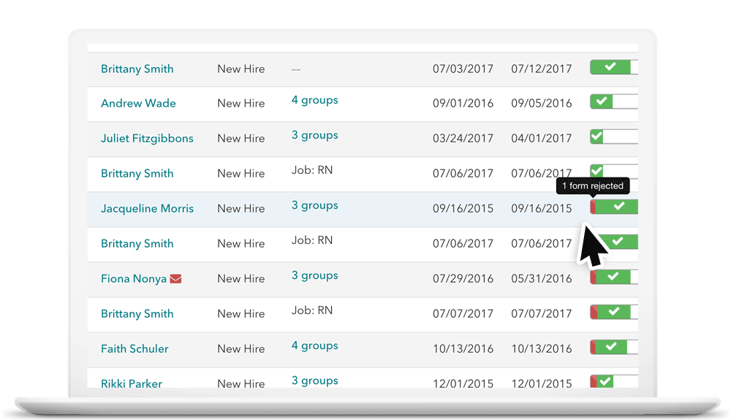The width and height of the screenshot is (731, 420).
Task: Open Jacqueline Morris' profile
Action: [148, 208]
